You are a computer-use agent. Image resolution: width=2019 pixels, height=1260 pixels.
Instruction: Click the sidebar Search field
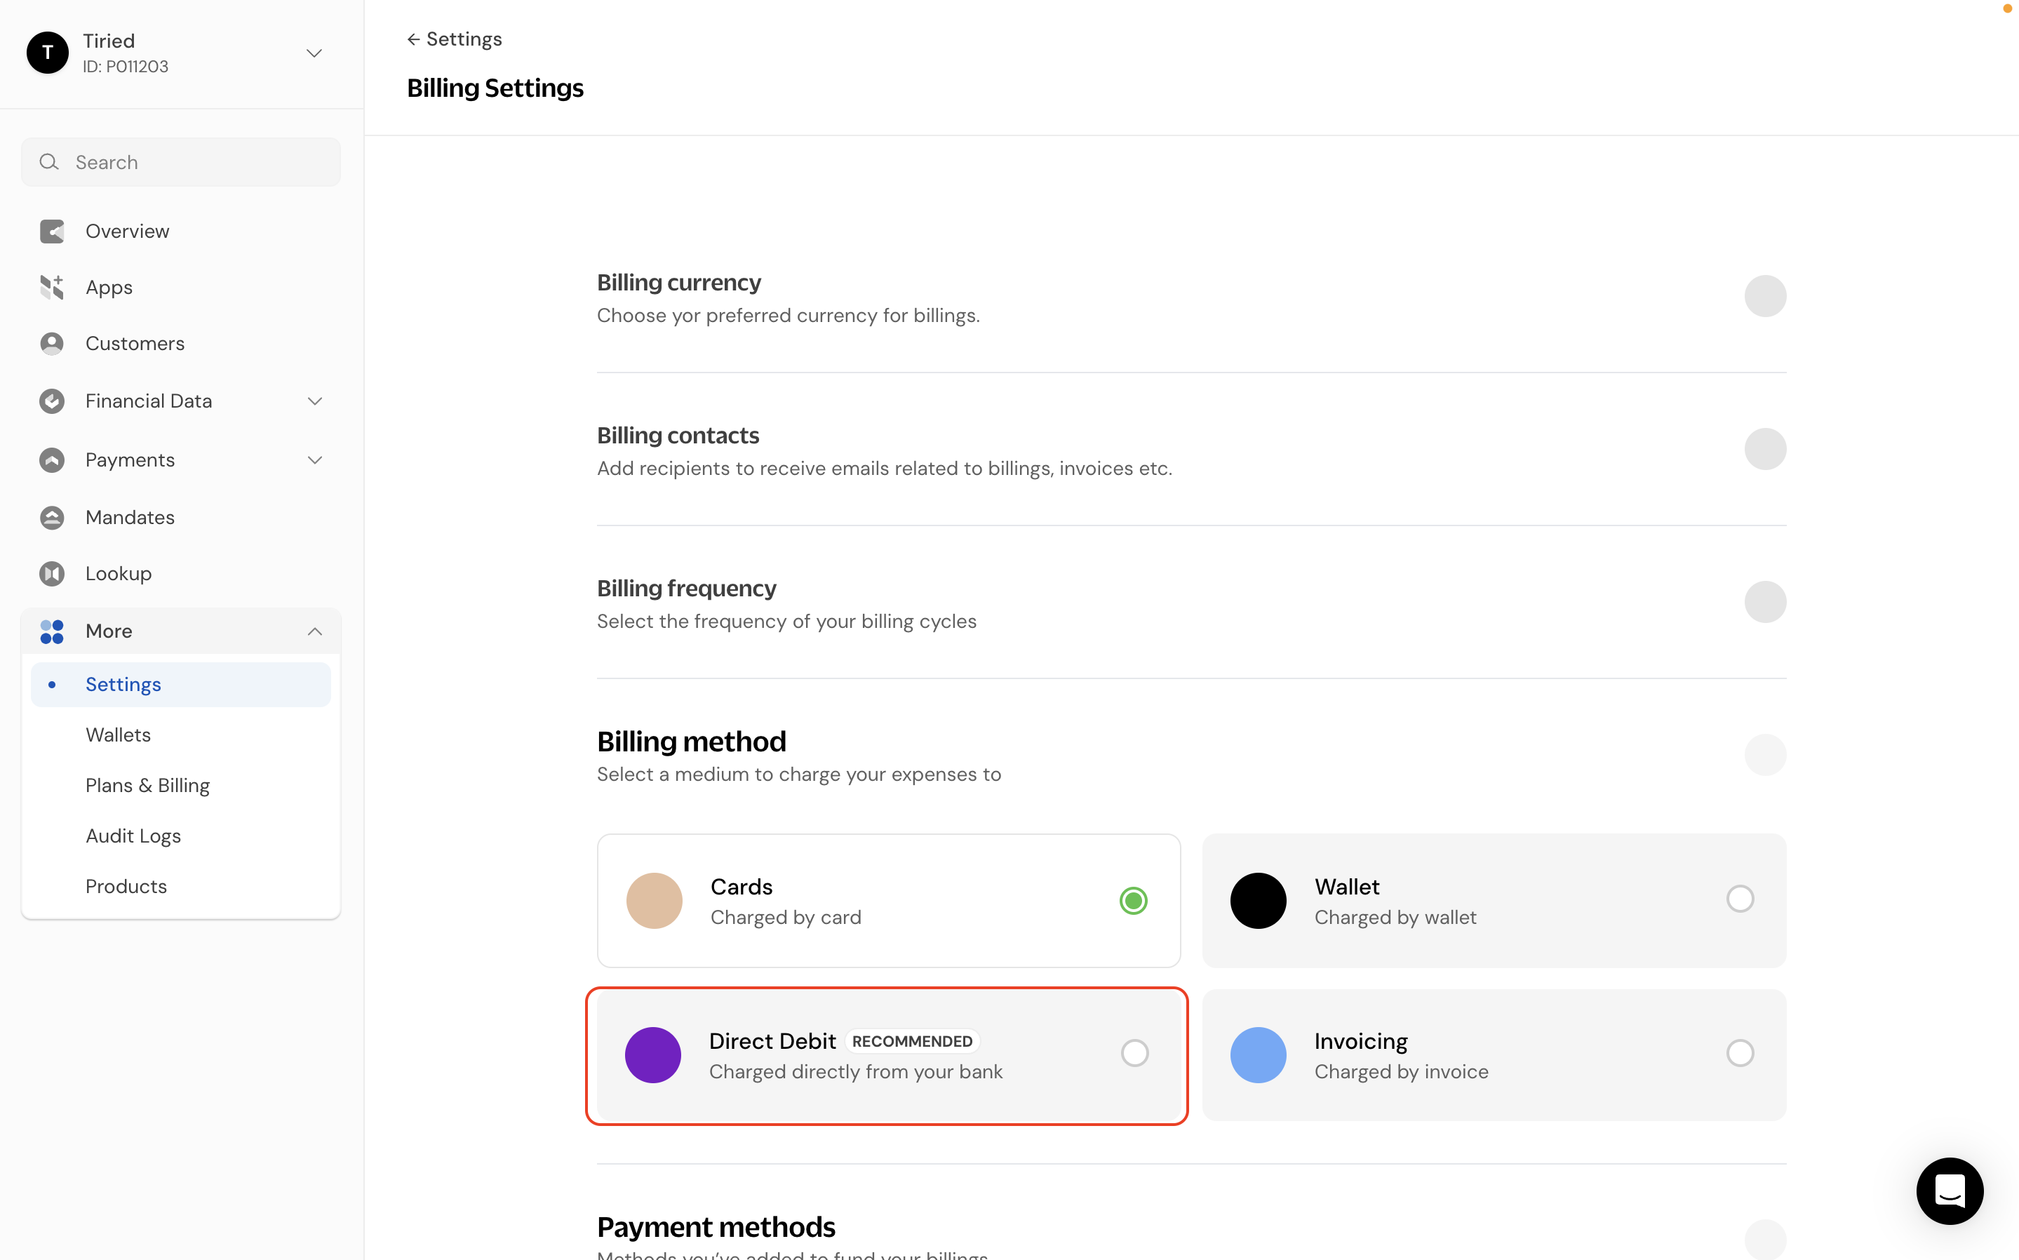pos(181,161)
